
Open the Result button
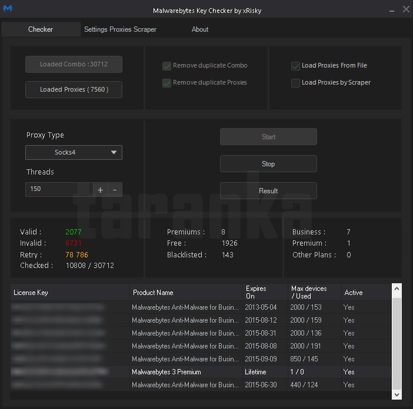(x=268, y=191)
